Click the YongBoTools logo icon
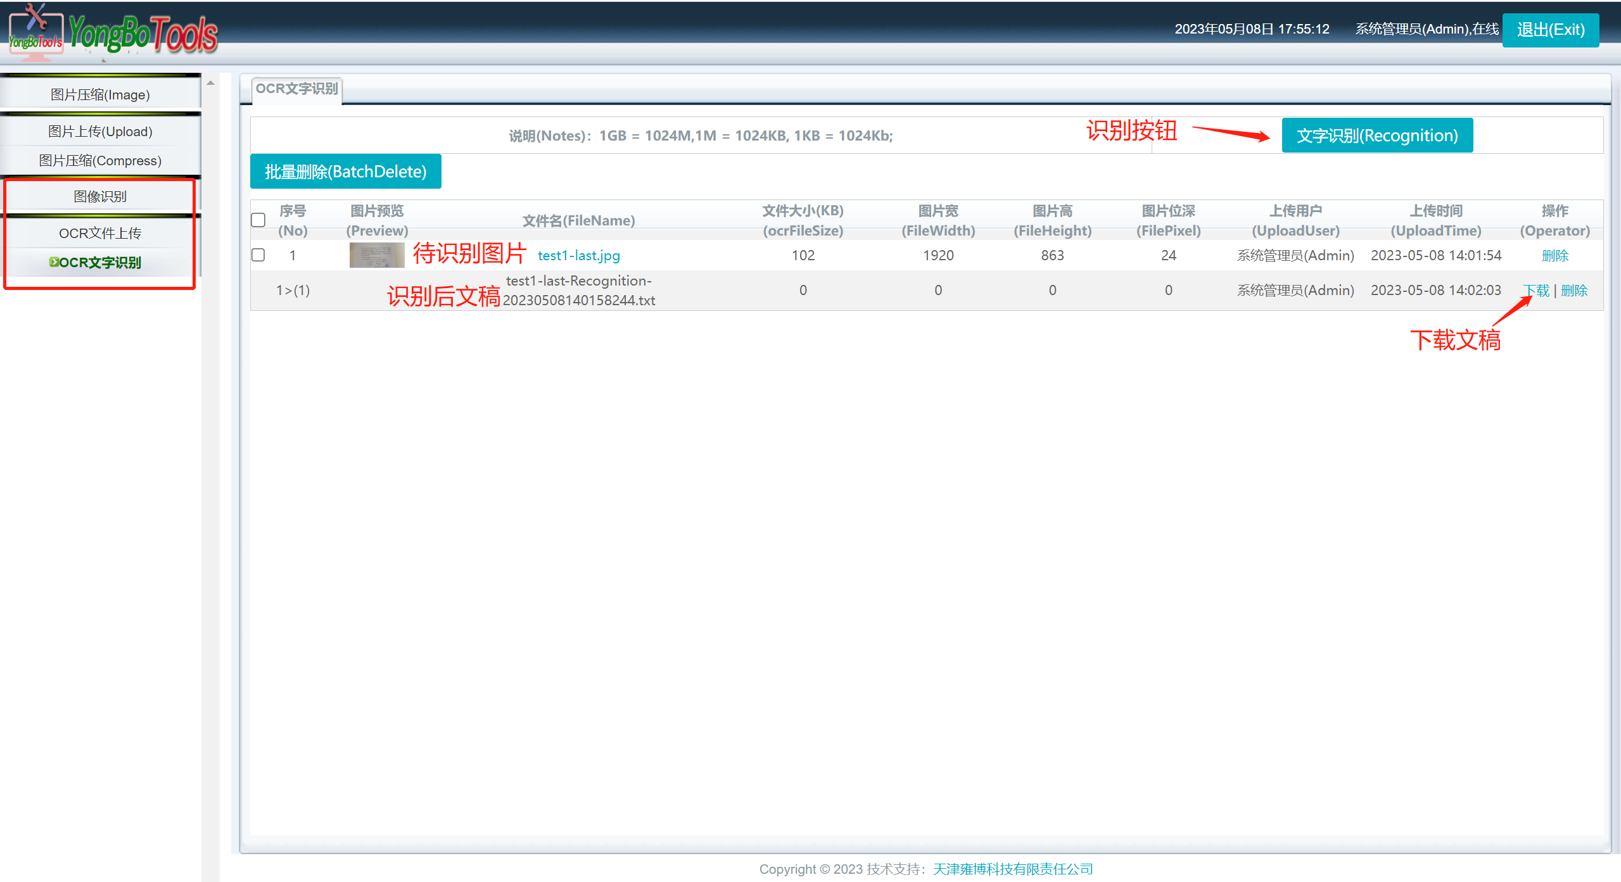The image size is (1621, 882). tap(35, 32)
